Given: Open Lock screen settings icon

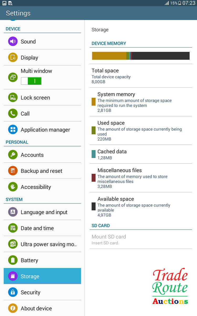Looking at the screenshot, I should point(13,97).
